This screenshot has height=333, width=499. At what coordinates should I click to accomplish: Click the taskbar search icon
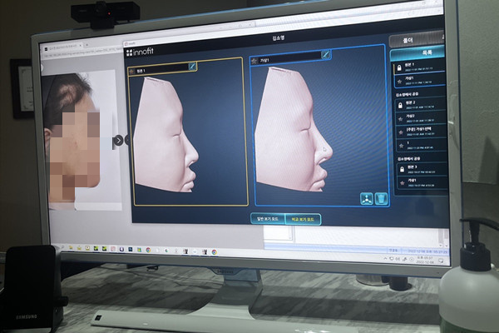(x=62, y=247)
